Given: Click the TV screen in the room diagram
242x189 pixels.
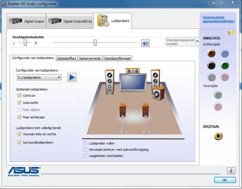Looking at the screenshot, I should (133, 82).
